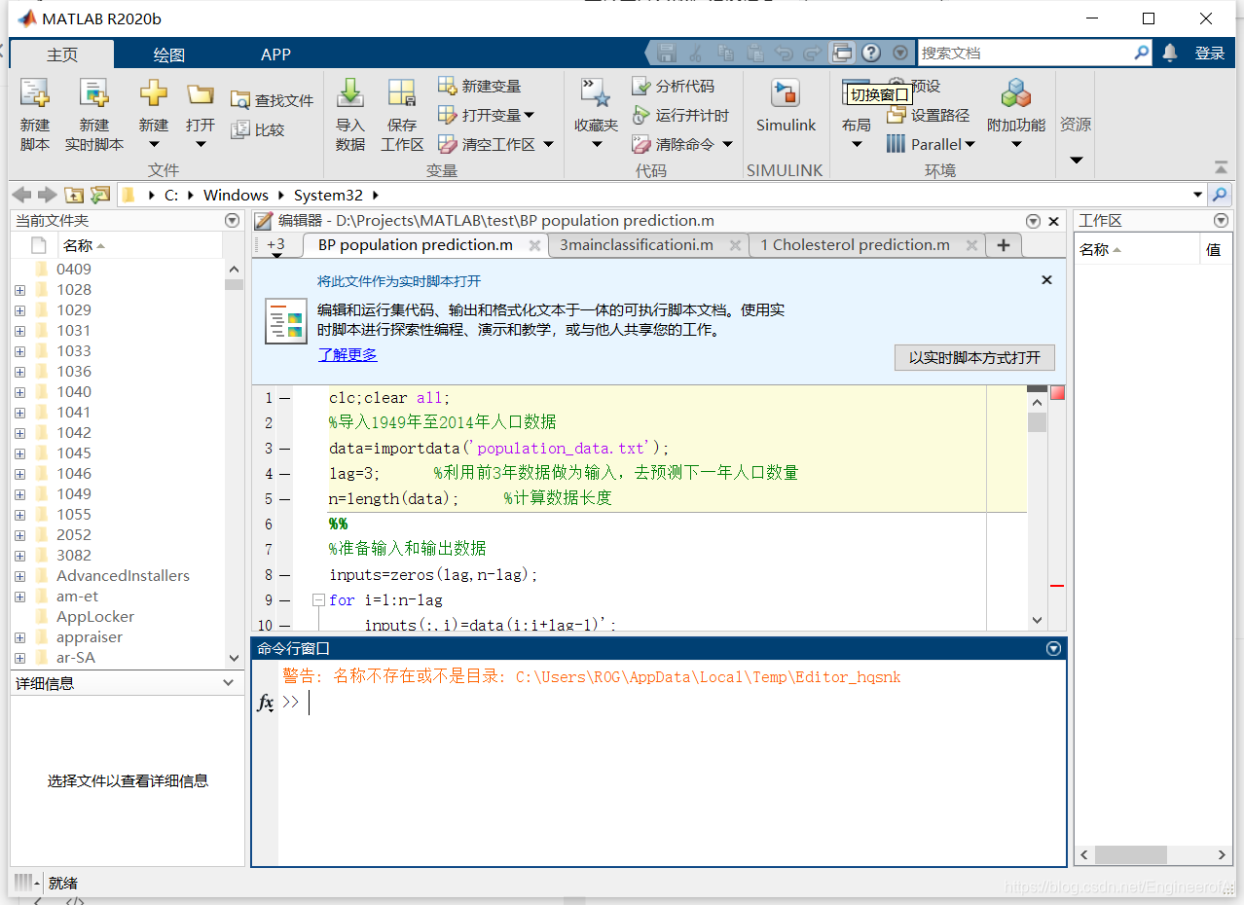Collapse the for-loop code fold marker
Screen dimensions: 1244x905
click(x=318, y=600)
